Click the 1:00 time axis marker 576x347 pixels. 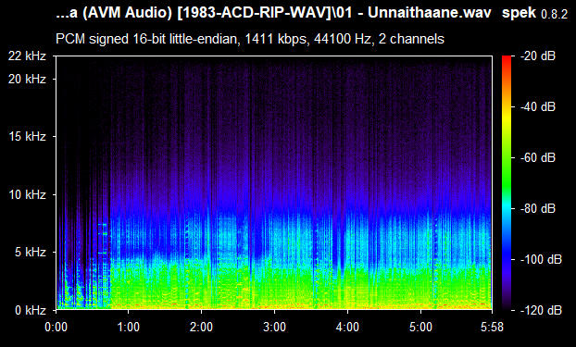click(x=128, y=327)
